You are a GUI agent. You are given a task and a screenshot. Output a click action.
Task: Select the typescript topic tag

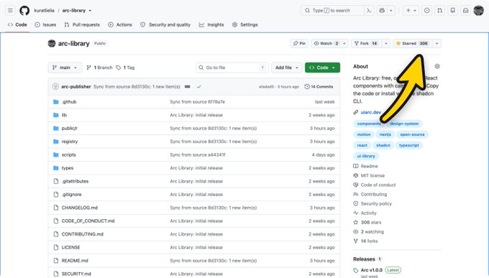click(x=409, y=145)
